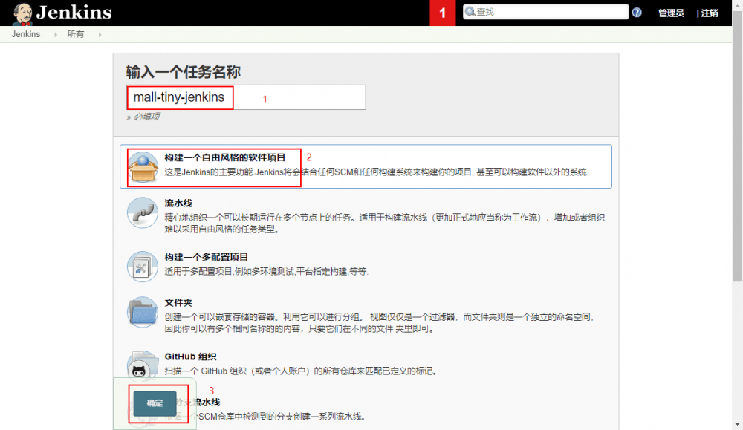
Task: Open the 管理员 administrator link
Action: [670, 13]
